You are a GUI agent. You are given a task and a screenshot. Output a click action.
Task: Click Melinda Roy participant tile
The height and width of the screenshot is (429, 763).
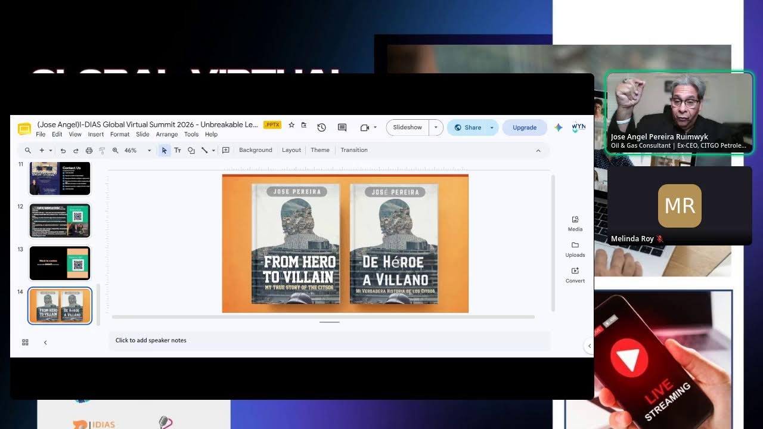click(x=680, y=206)
